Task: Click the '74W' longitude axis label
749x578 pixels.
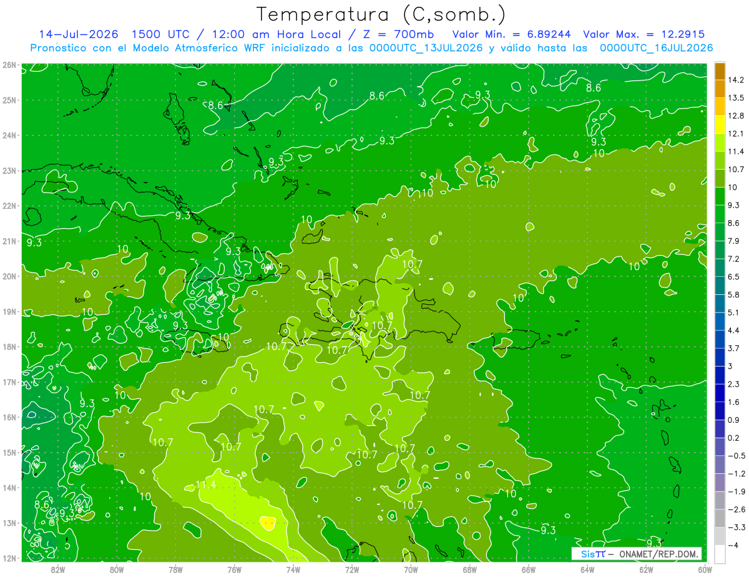Action: coord(293,569)
